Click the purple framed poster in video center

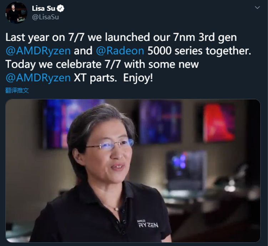160,122
